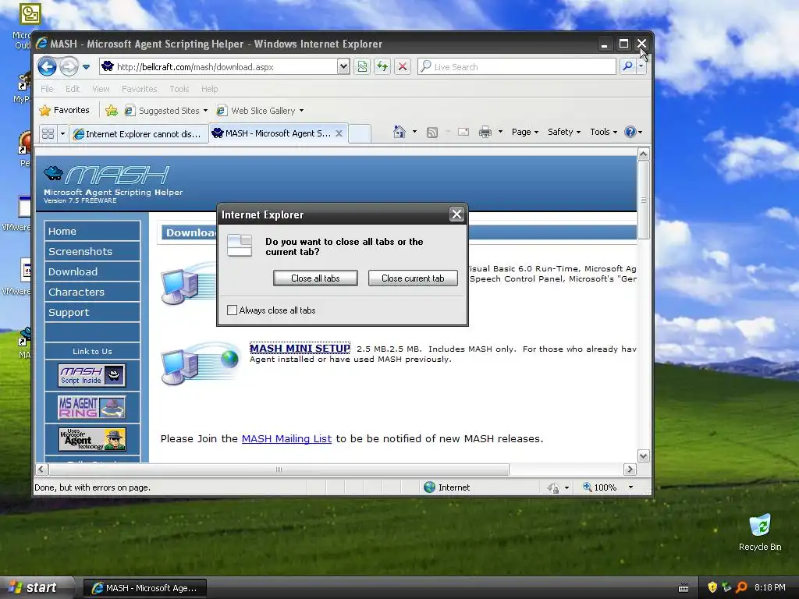Click the address bar URL field
799x599 pixels.
tap(218, 66)
